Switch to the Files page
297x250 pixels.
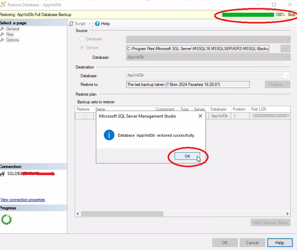[10, 34]
